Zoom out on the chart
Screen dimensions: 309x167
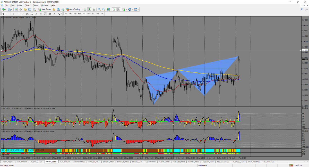(x=104, y=10)
